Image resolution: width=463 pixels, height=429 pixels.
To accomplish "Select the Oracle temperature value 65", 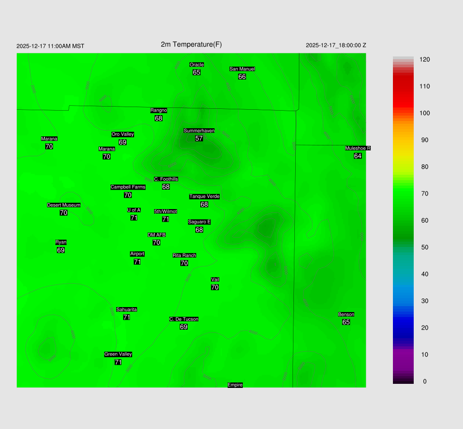I will click(x=196, y=72).
